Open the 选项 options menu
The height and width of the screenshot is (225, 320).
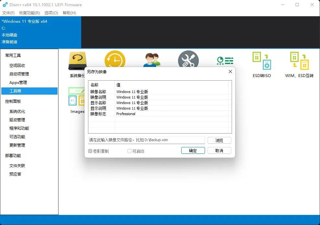click(51, 13)
